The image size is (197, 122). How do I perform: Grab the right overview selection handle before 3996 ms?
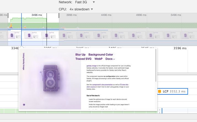pyautogui.click(x=59, y=16)
